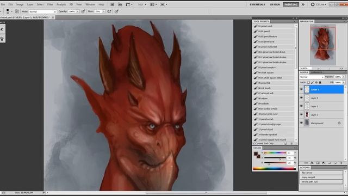The height and width of the screenshot is (196, 348).
Task: Add a layer style fx icon
Action: pos(312,163)
